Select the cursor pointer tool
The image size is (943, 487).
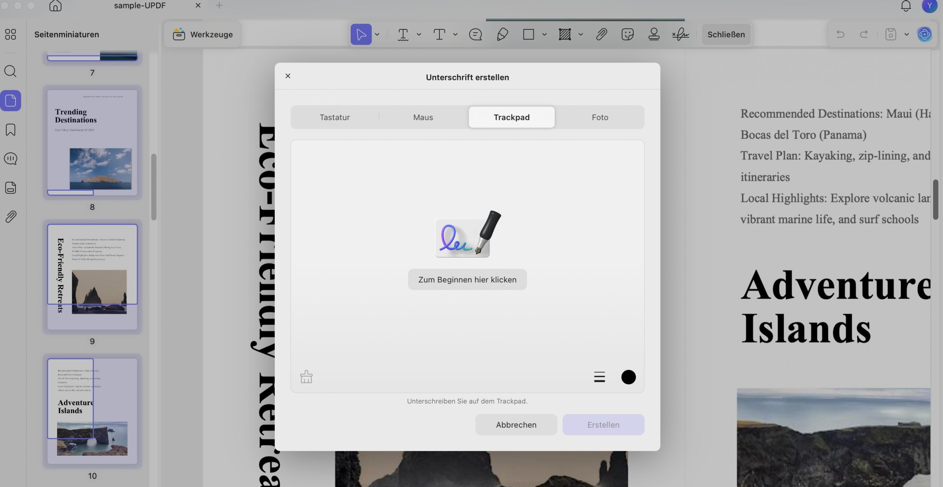point(361,34)
